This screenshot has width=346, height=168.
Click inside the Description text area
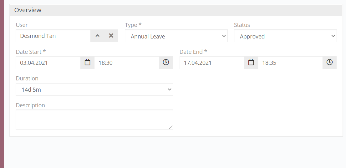click(x=94, y=119)
